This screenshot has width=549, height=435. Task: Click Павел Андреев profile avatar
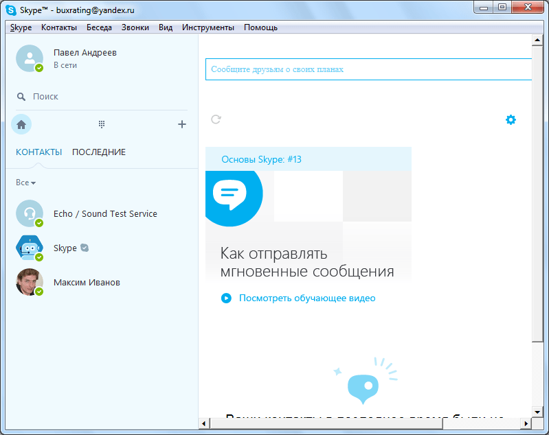tap(30, 58)
